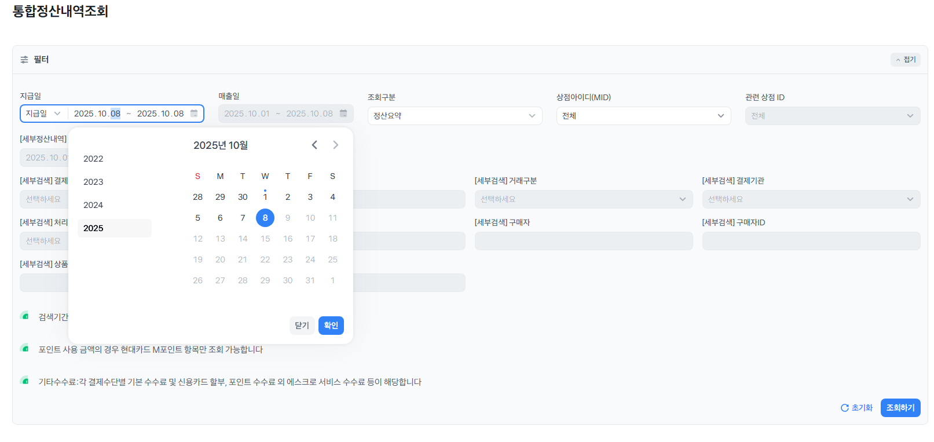
Task: Confirm the date with 확인 button
Action: pyautogui.click(x=331, y=326)
